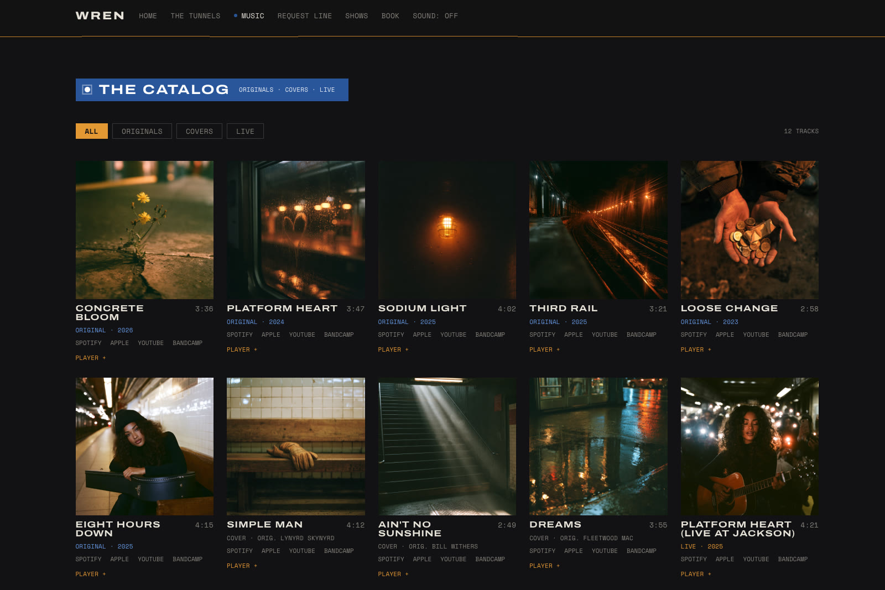885x590 pixels.
Task: Open Ain't No Sunshine on Apple
Action: click(x=422, y=559)
